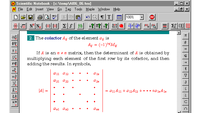
Task: Open the Insert menu
Action: tap(39, 9)
